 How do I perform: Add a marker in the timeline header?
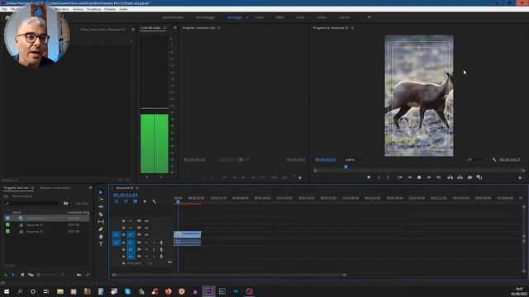(145, 201)
